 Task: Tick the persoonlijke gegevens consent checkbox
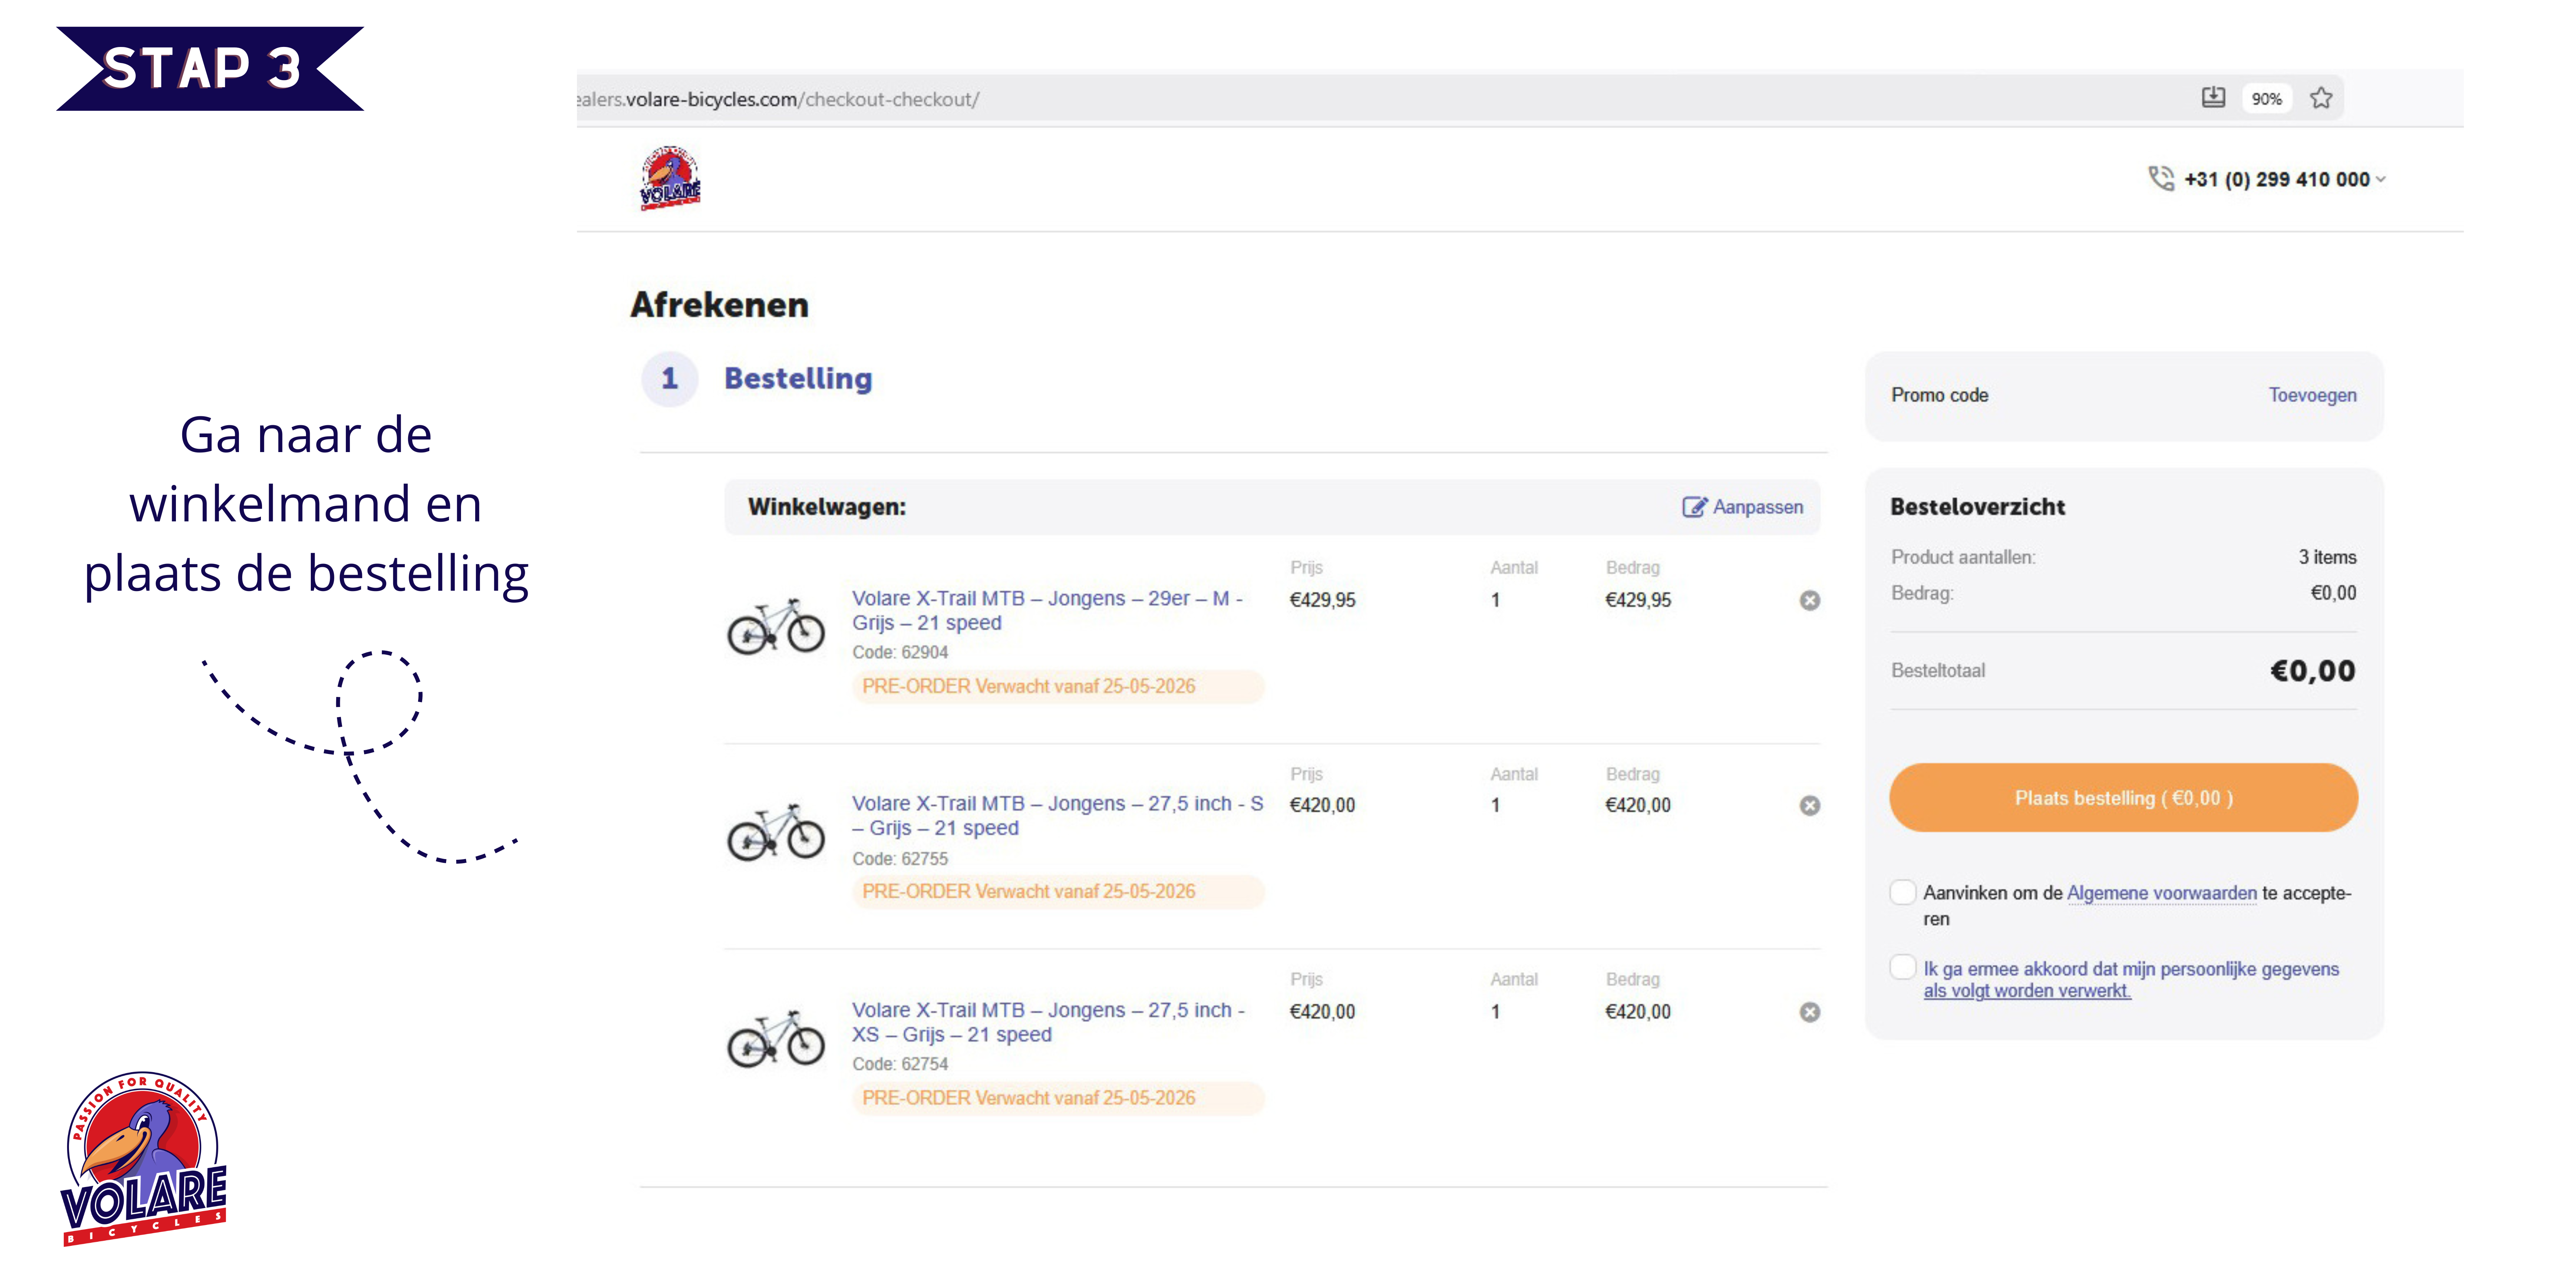pyautogui.click(x=1902, y=967)
